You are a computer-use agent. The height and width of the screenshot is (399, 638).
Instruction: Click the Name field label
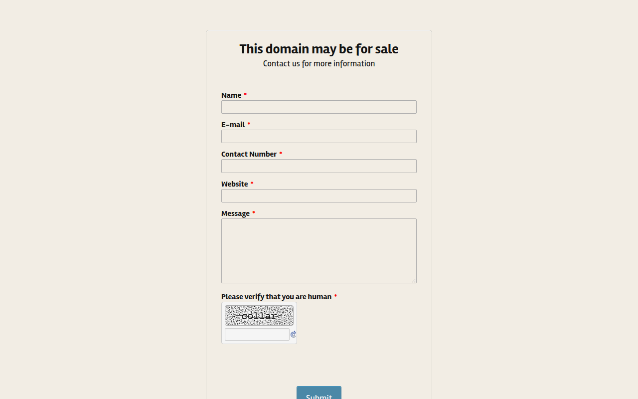tap(231, 95)
